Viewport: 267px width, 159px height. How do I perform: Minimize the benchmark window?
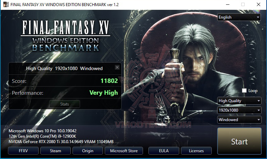click(x=228, y=4)
